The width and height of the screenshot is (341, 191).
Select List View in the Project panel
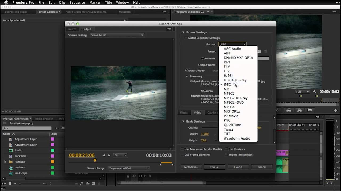coord(4,183)
